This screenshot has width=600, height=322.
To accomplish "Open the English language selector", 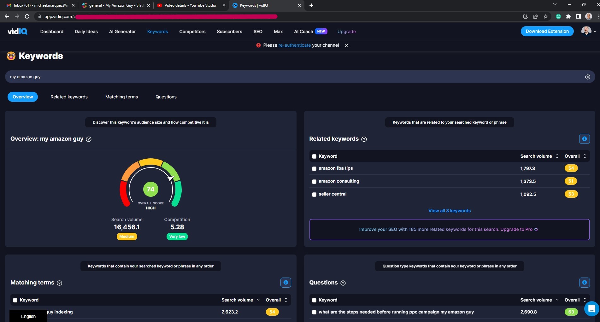I will 28,316.
